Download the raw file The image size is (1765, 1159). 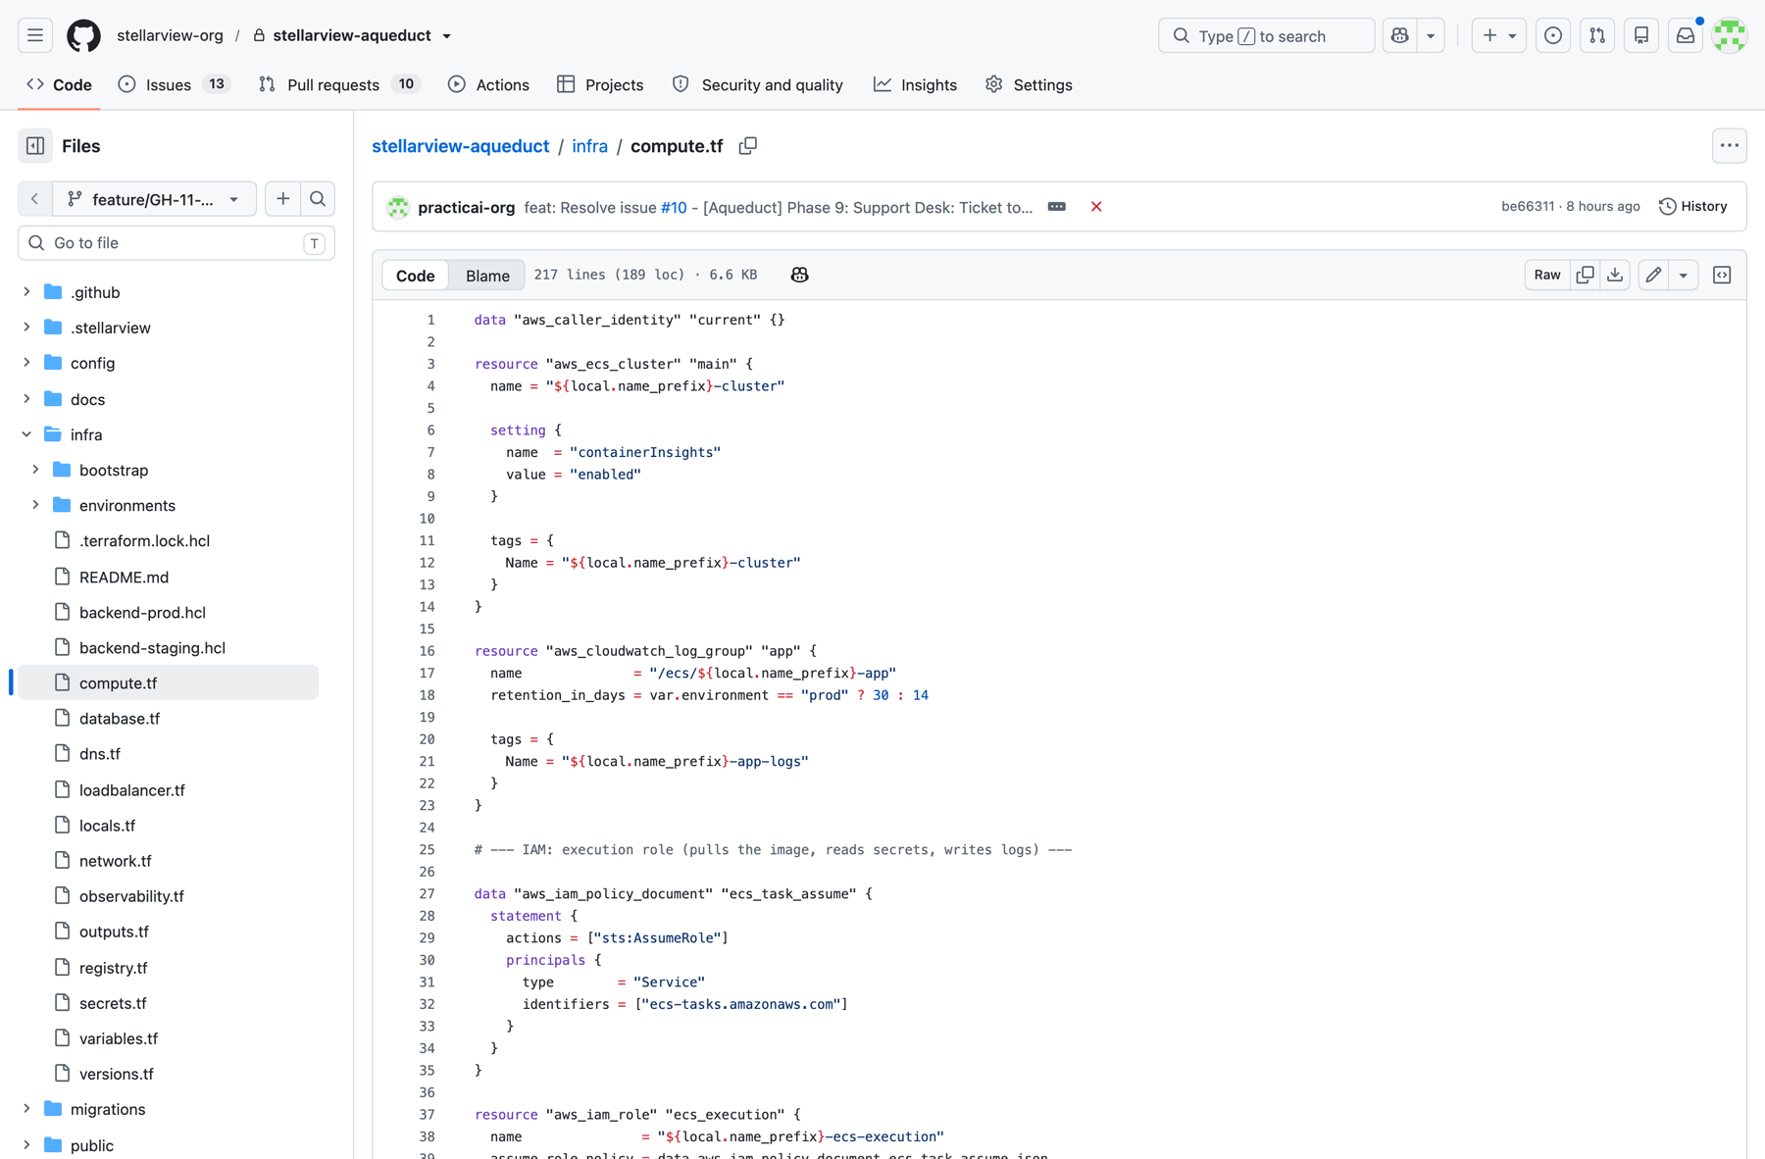(x=1615, y=276)
